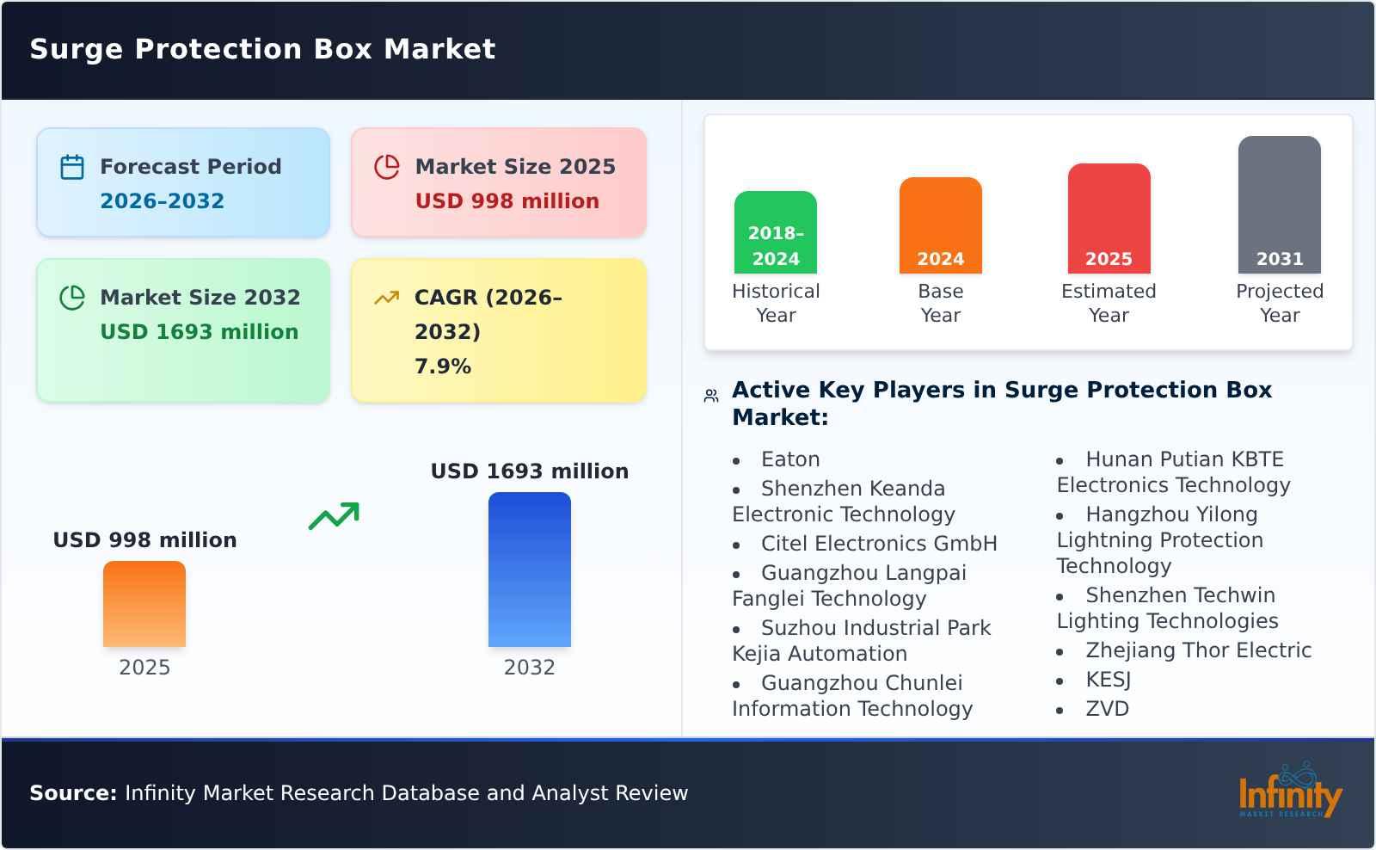
Task: Select the Citel Electronics GmbH list item
Action: tap(879, 543)
